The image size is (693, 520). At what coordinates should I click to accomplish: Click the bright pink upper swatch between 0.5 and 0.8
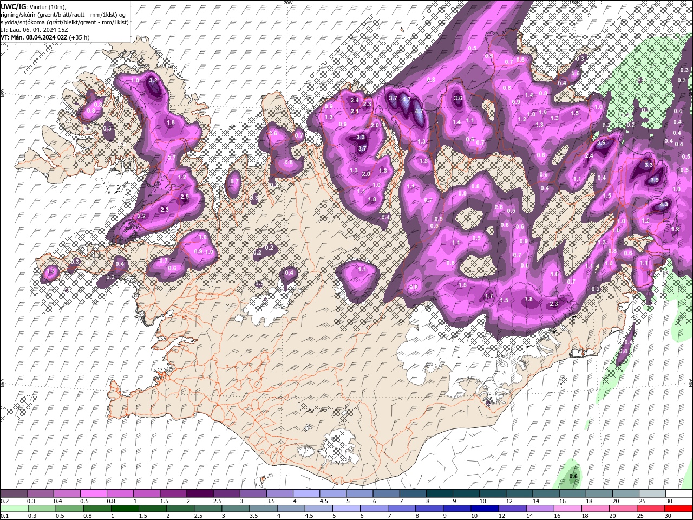coord(93,493)
